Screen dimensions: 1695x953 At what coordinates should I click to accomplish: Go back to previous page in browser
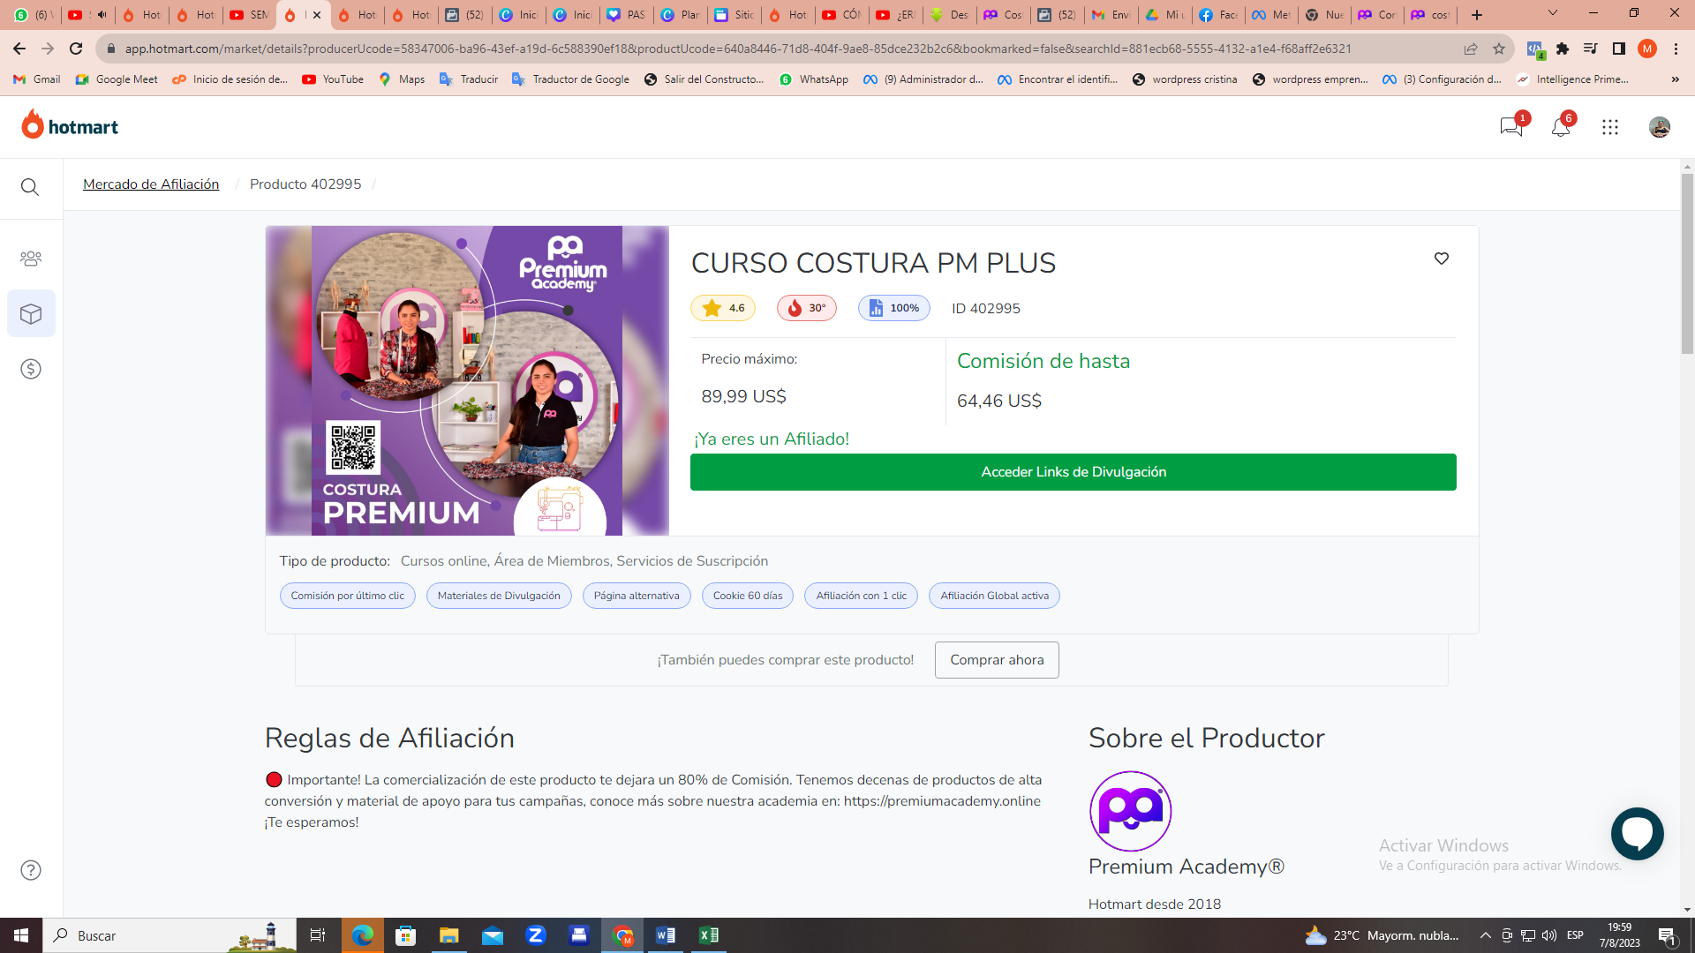click(x=19, y=49)
